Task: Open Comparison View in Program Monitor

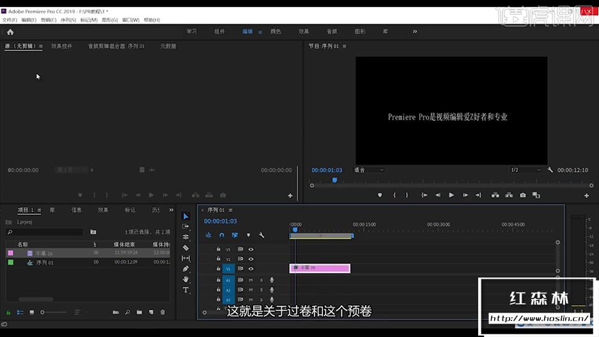Action: pos(536,195)
